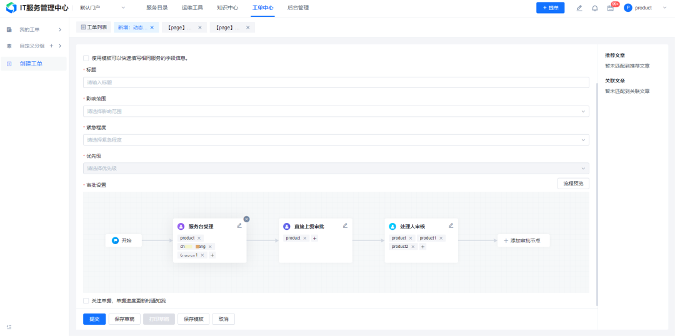675x336 pixels.
Task: Click 添加审批节点 to add a node
Action: [x=524, y=240]
